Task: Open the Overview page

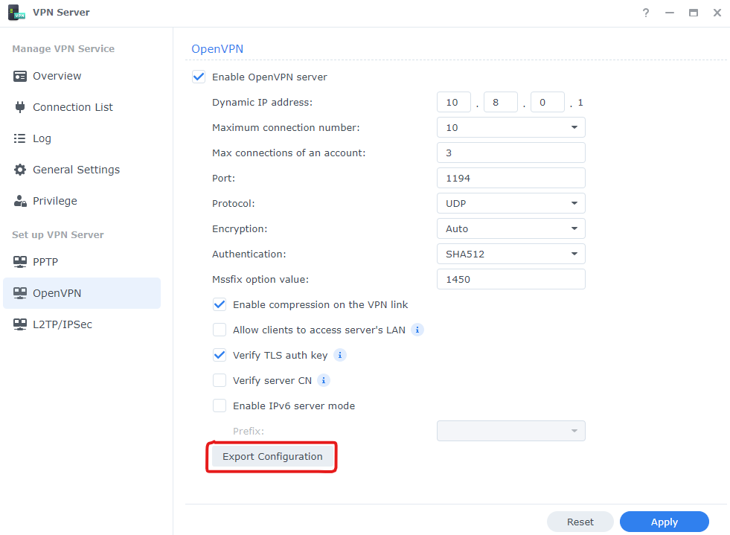Action: coord(82,76)
